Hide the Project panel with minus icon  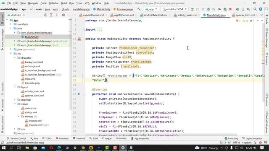69,15
